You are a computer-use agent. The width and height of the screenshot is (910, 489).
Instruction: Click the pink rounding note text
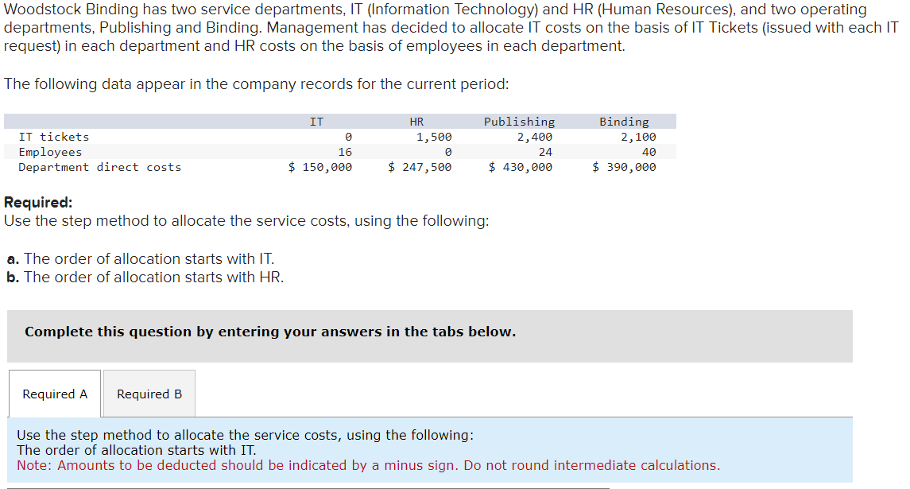coord(368,465)
